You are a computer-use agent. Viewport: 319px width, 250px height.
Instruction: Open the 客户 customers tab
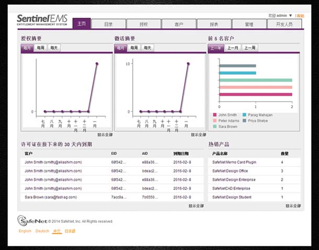click(x=179, y=24)
